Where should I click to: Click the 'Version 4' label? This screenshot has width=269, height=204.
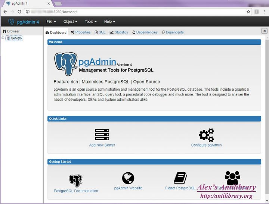124,65
